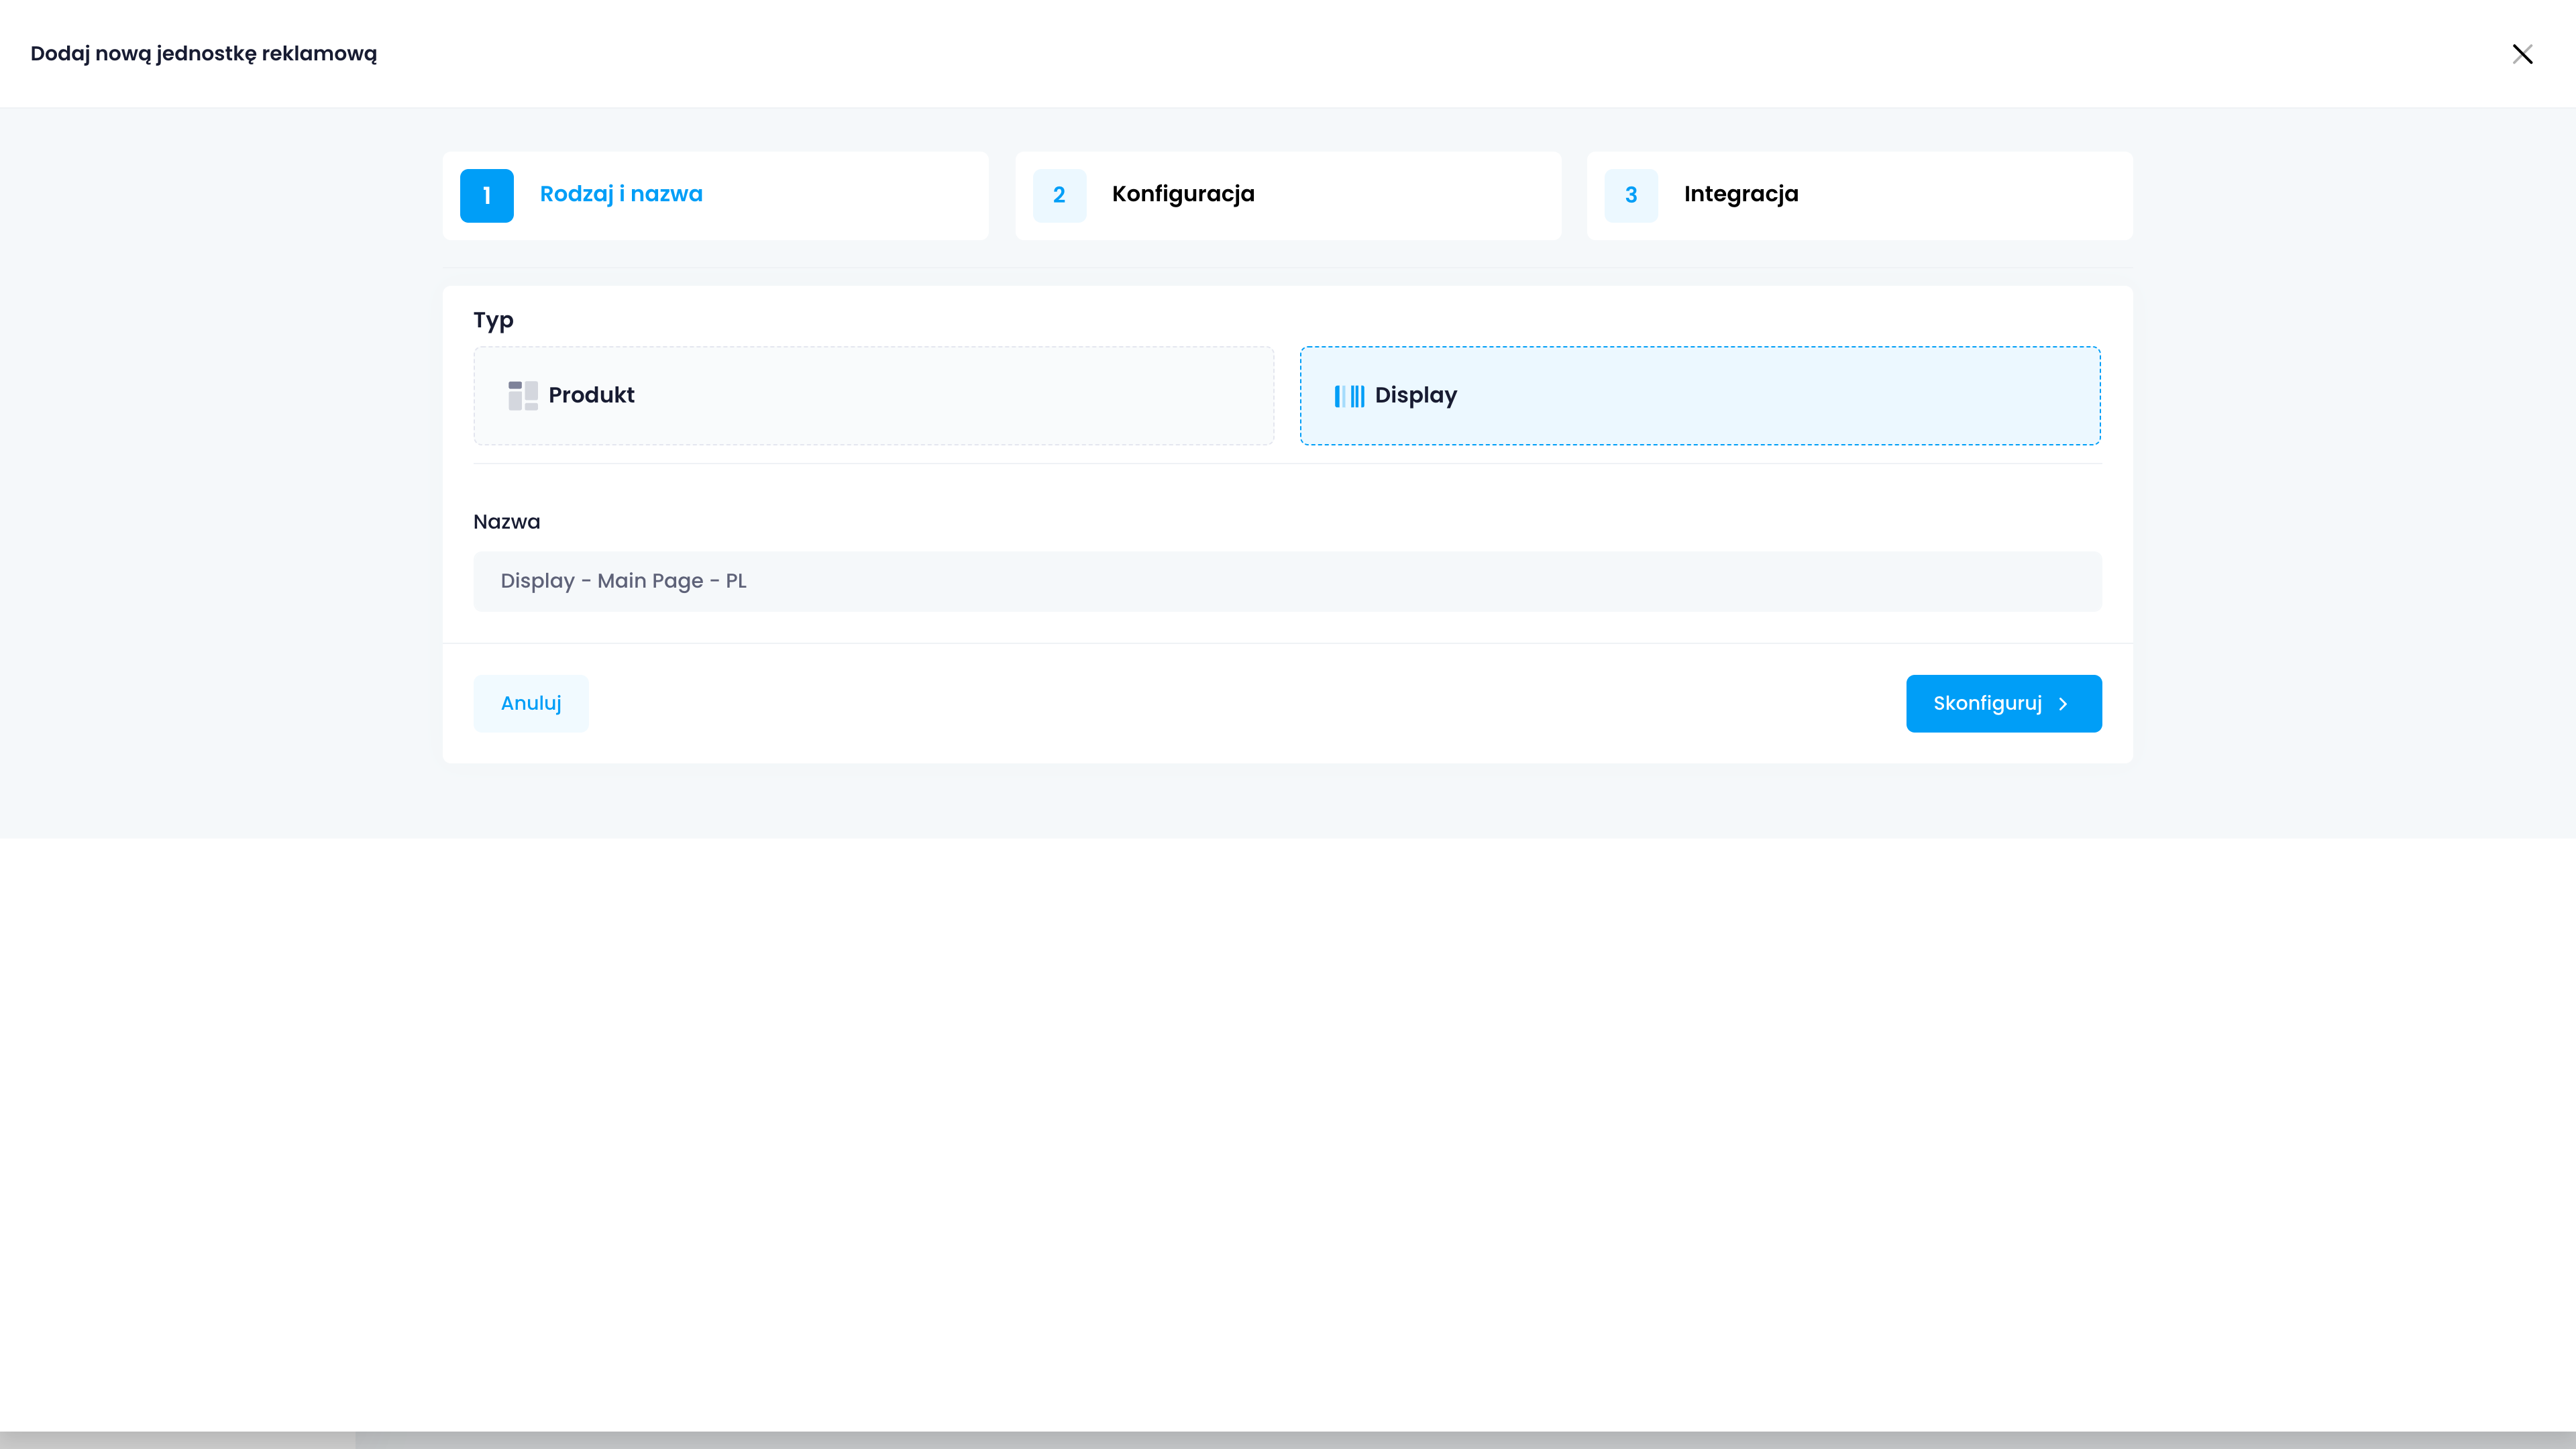
Task: Click the dialog title heading
Action: tap(203, 54)
